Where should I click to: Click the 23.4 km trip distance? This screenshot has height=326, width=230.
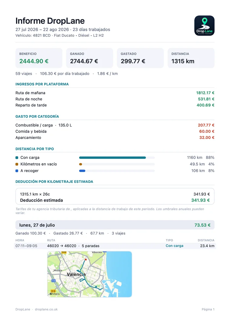pos(207,246)
